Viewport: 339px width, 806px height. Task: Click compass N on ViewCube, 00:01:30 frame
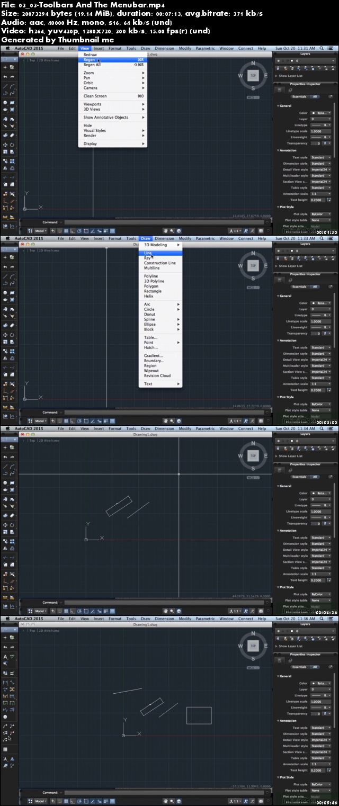(x=253, y=63)
